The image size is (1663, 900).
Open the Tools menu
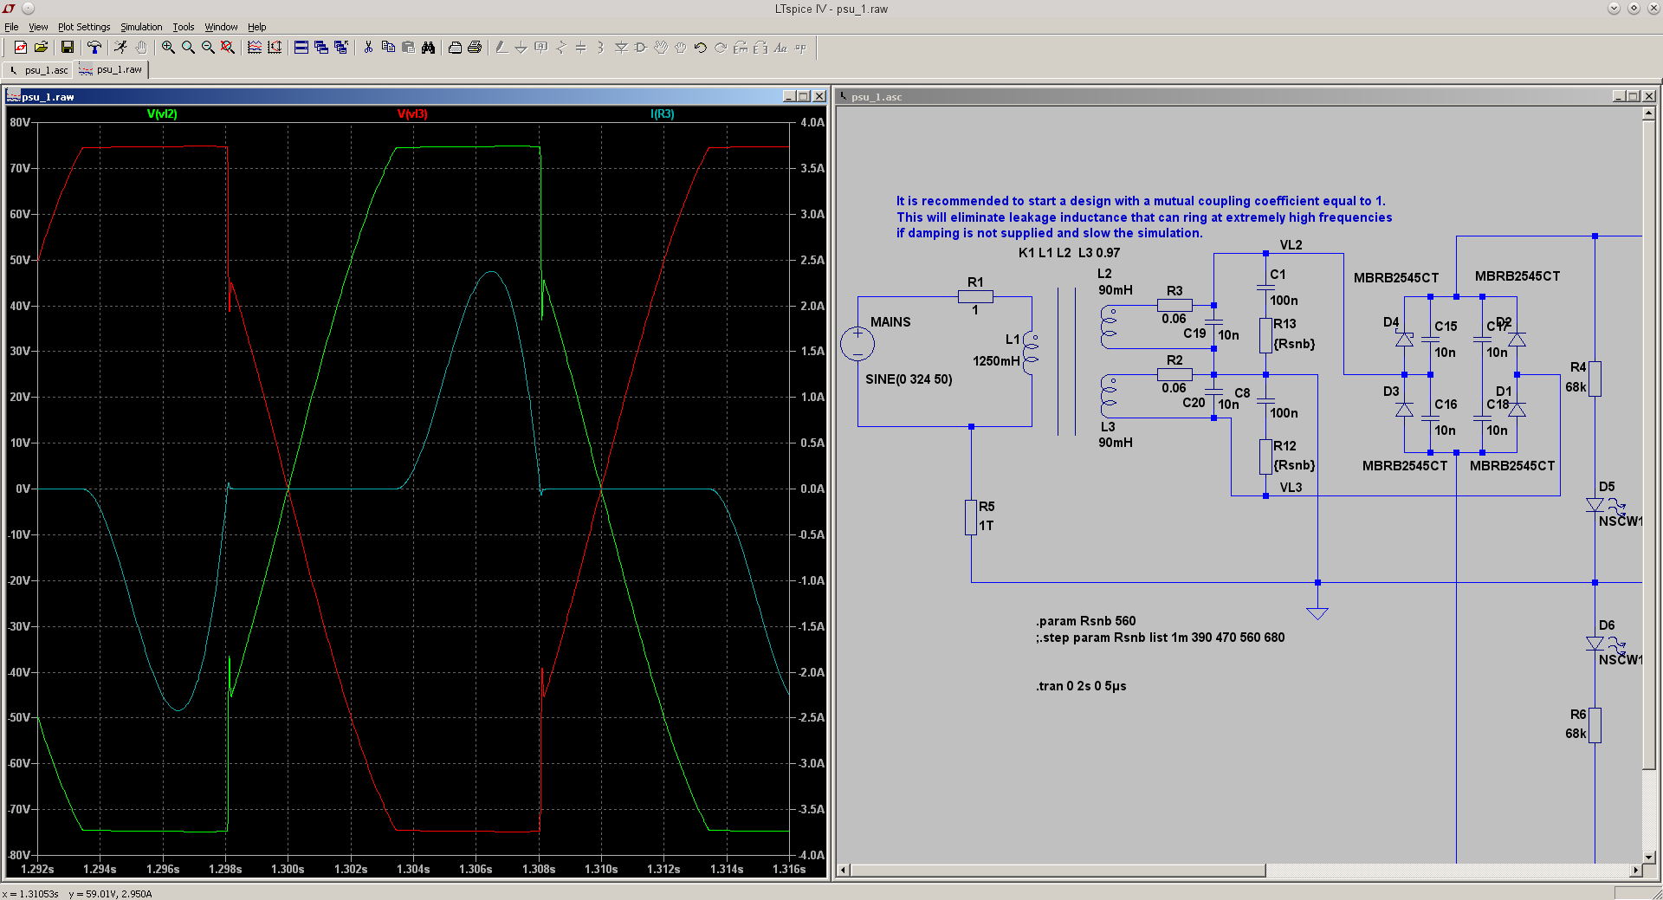pyautogui.click(x=184, y=27)
